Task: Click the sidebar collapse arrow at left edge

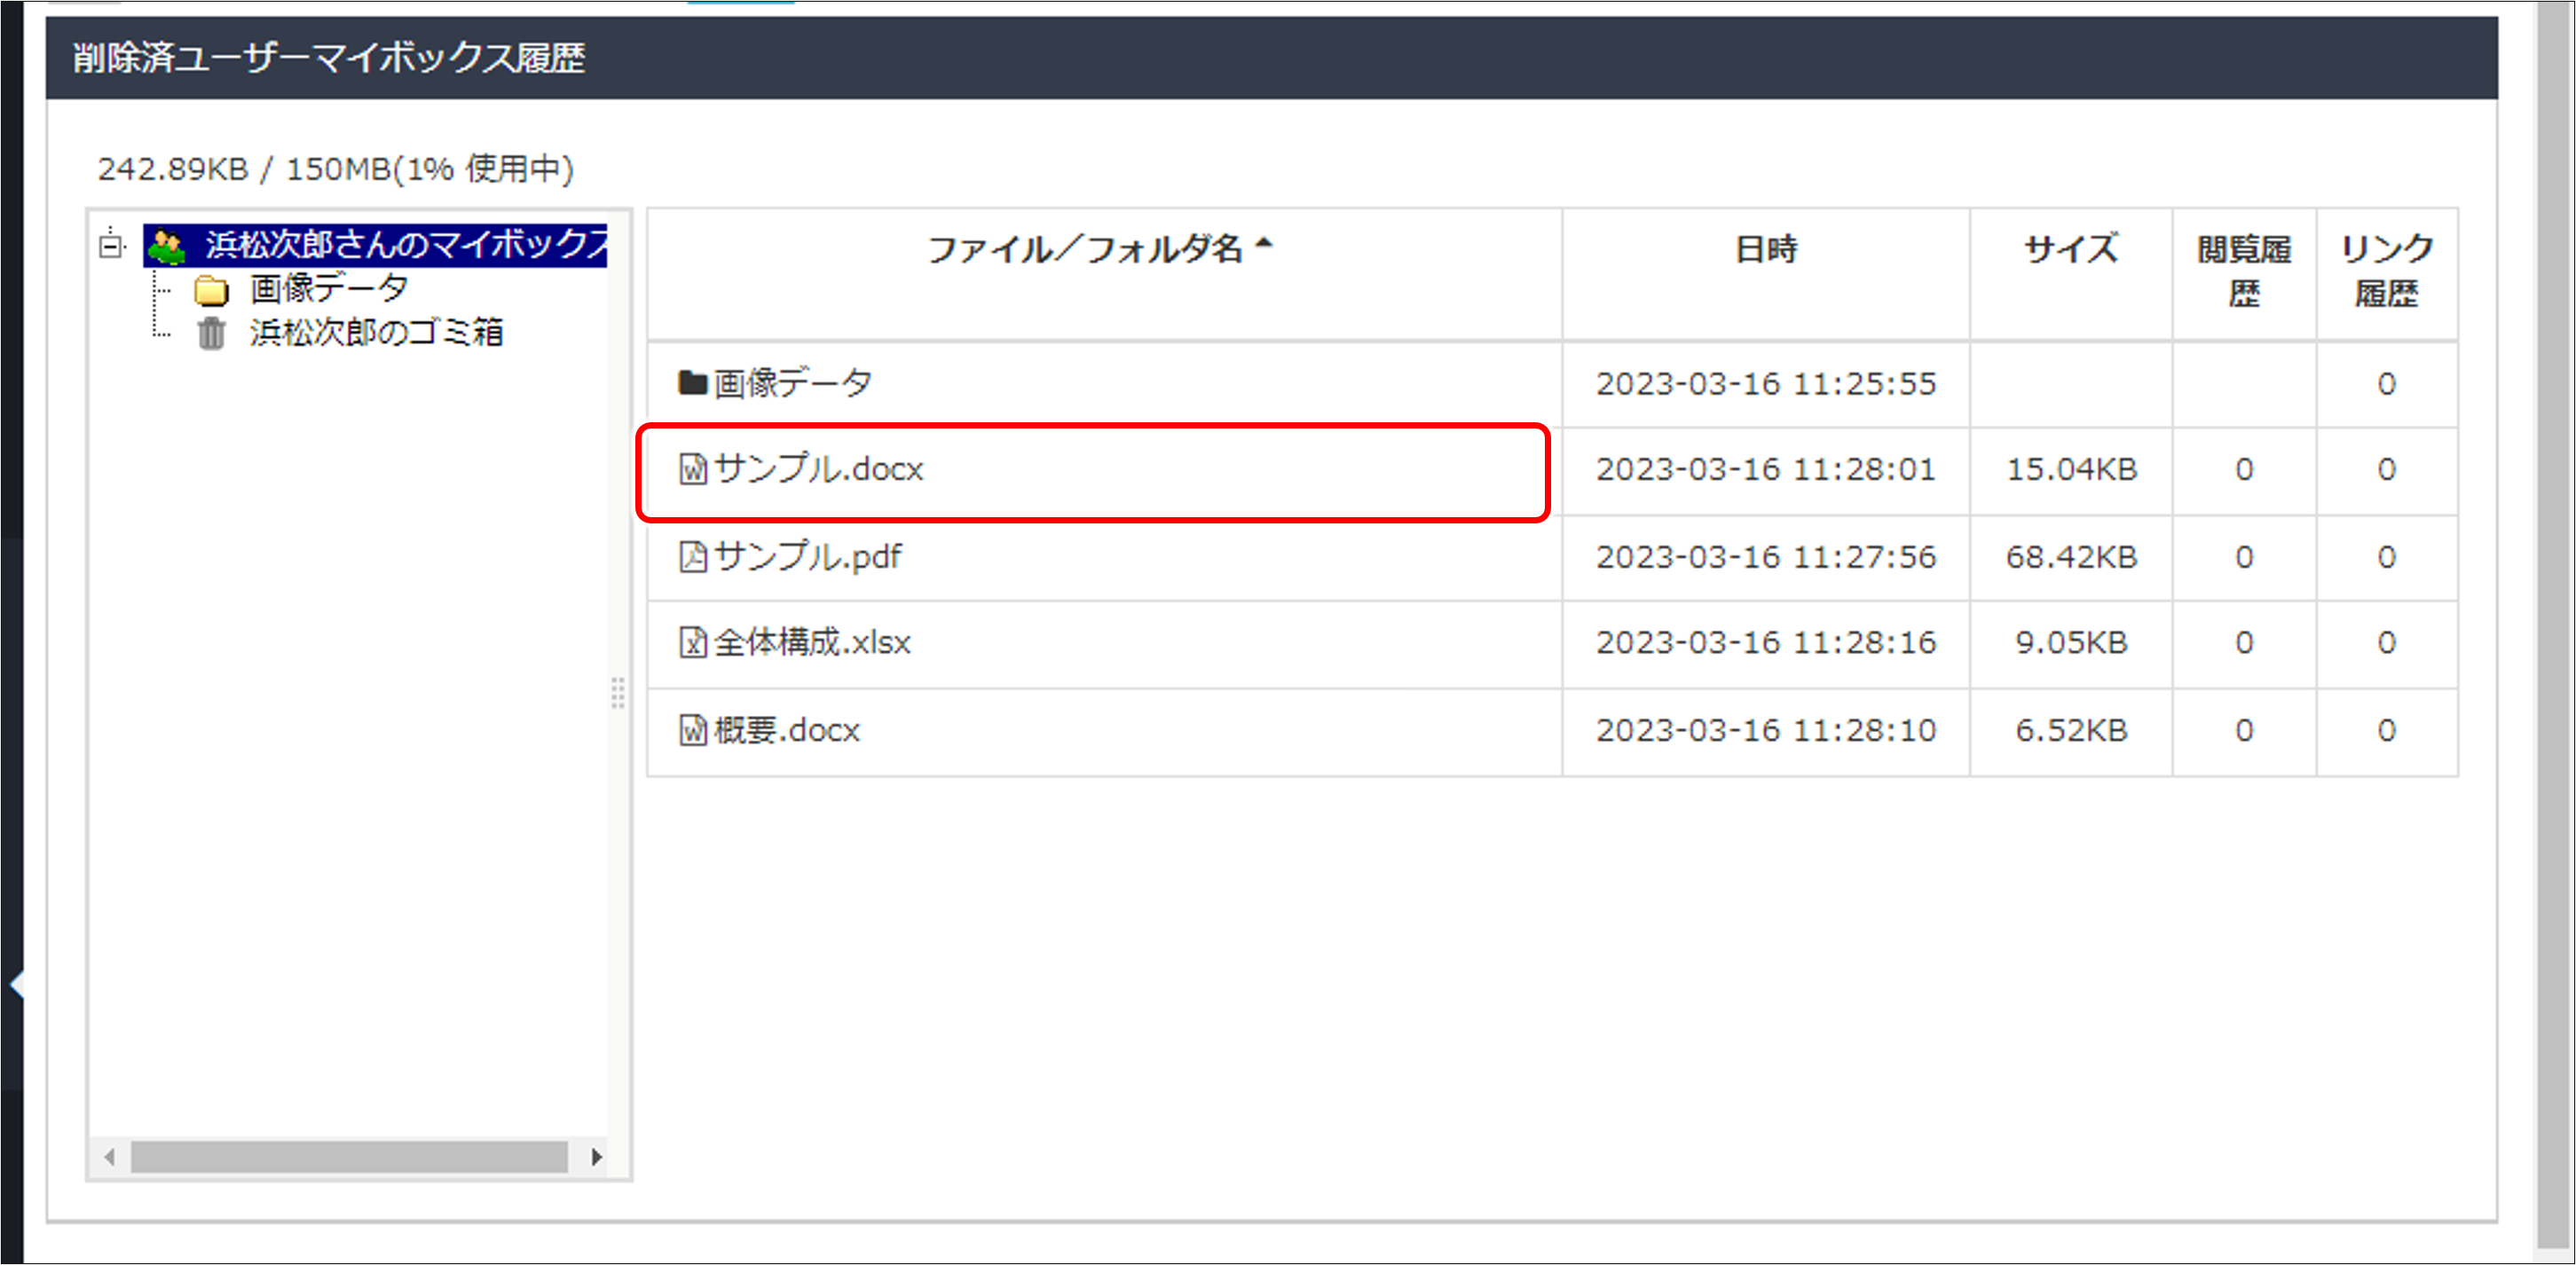Action: [x=16, y=984]
